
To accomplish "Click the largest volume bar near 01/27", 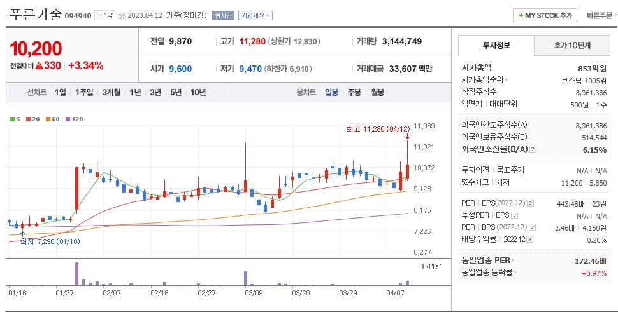I will pos(76,274).
